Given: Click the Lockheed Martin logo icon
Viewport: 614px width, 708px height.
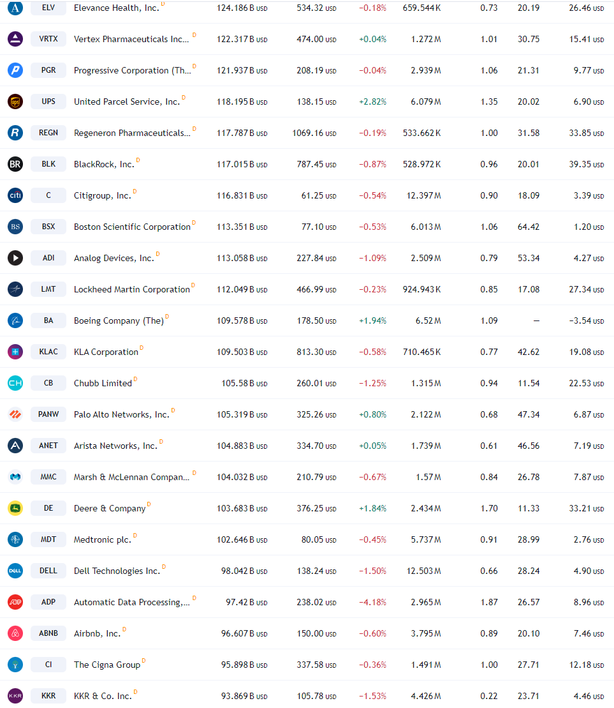Looking at the screenshot, I should 15,289.
